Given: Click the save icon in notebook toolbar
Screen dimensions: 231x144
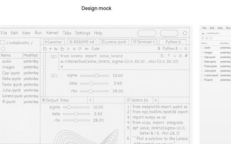Looking at the screenshot, I should click(45, 49).
